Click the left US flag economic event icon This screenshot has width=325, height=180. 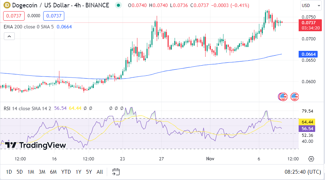283,97
